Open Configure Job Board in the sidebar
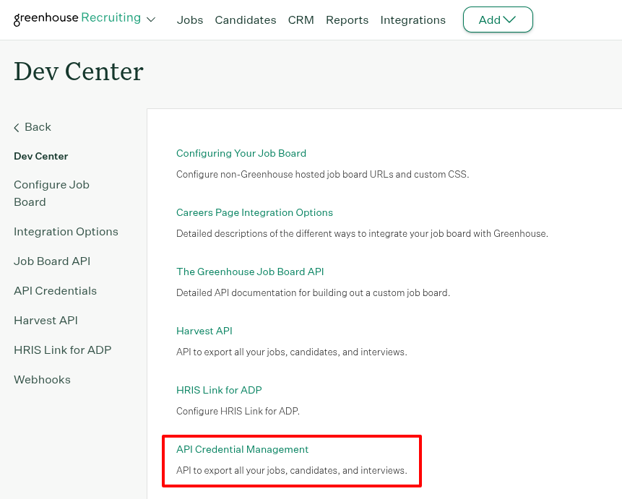Image resolution: width=622 pixels, height=499 pixels. [51, 194]
